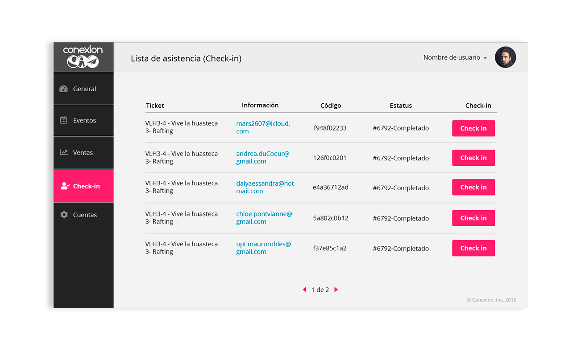Image resolution: width=581 pixels, height=351 pixels.
Task: Click the Conexion logo in sidebar
Action: pos(83,57)
